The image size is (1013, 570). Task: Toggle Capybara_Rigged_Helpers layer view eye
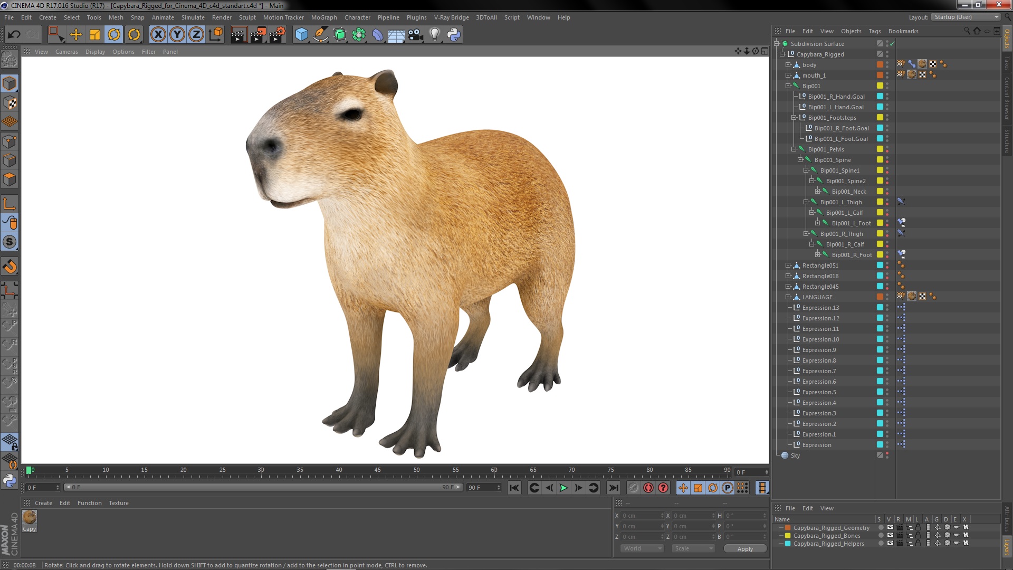point(890,543)
